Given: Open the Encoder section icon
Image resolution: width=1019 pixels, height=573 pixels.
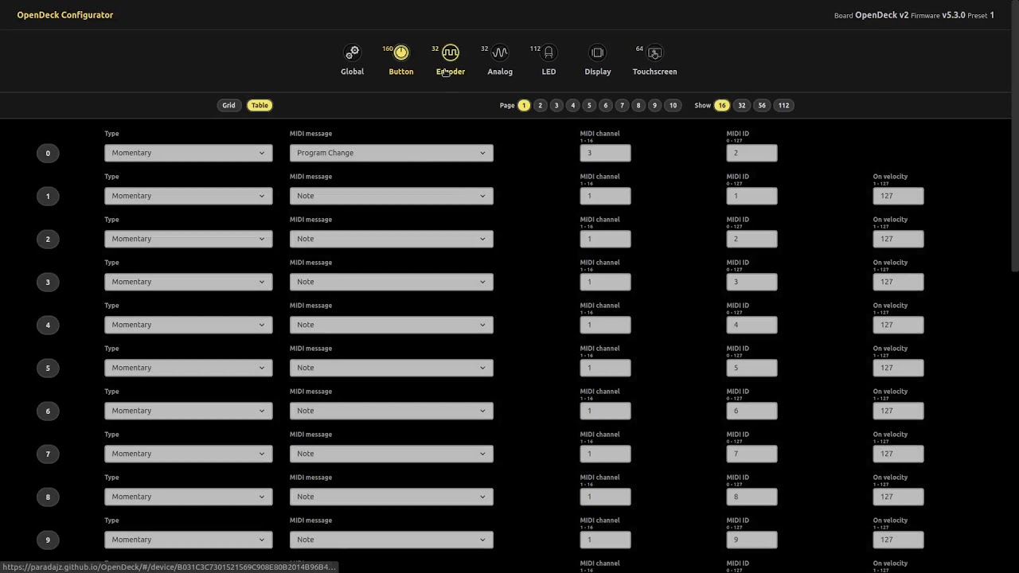Looking at the screenshot, I should tap(451, 53).
